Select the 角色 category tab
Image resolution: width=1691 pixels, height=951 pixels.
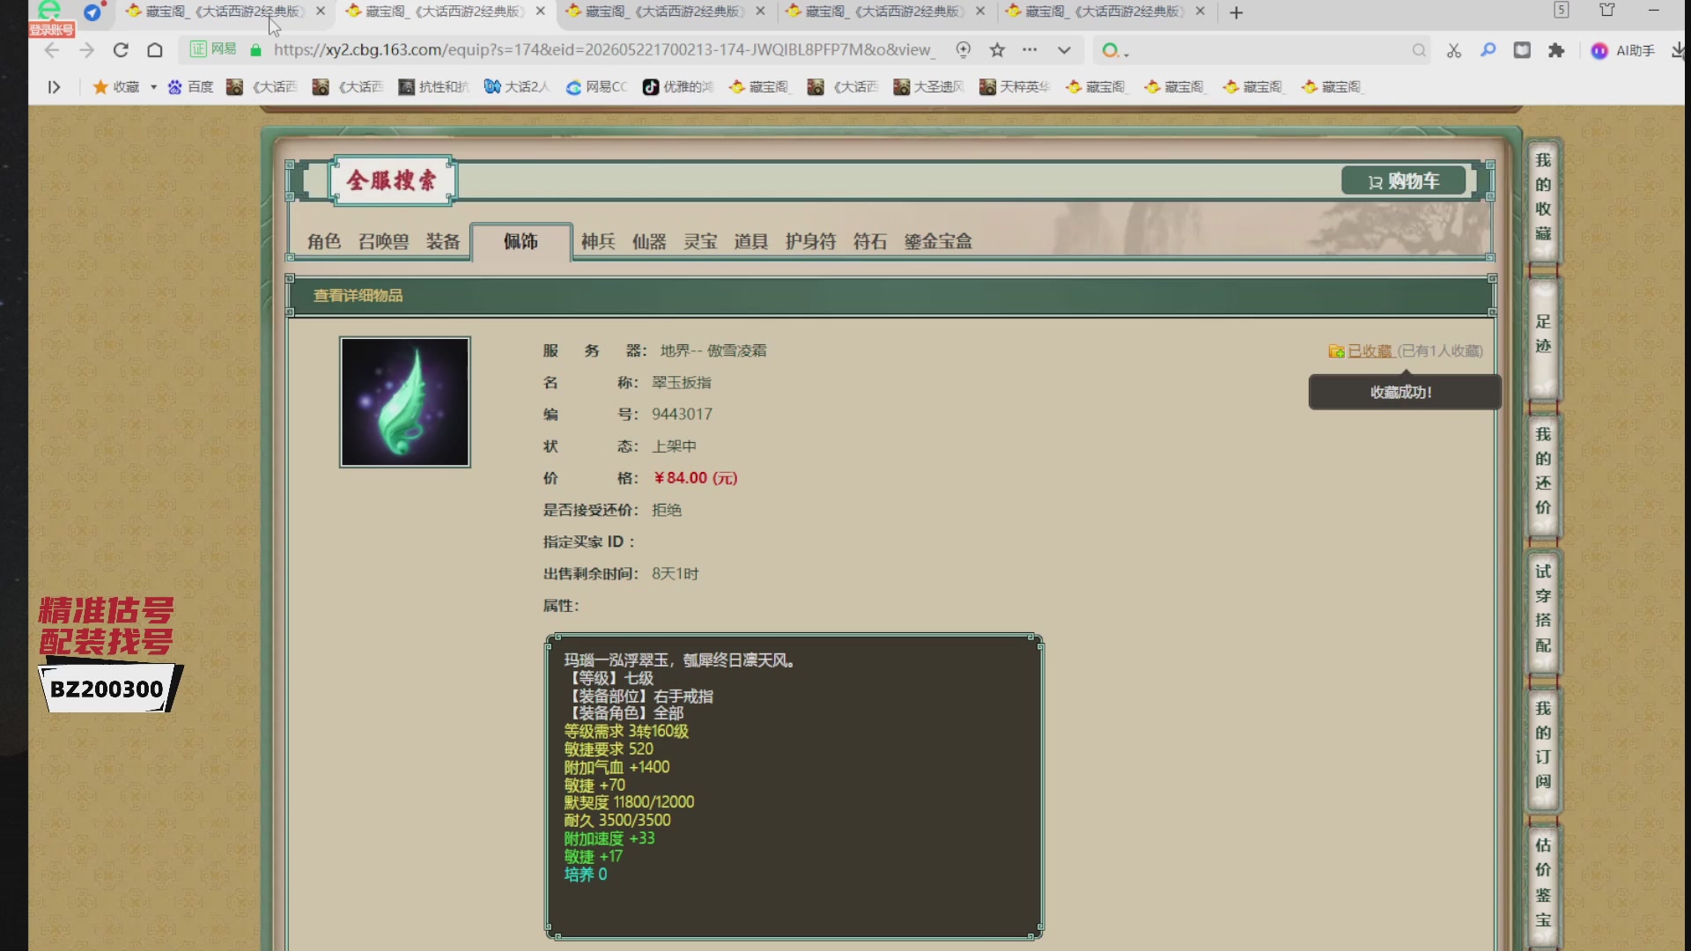(x=323, y=241)
